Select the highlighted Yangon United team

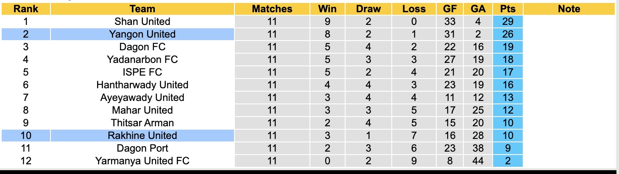pyautogui.click(x=142, y=34)
